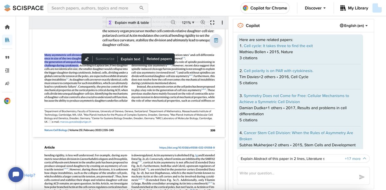Enter fullscreen with the expand icon
The width and height of the screenshot is (386, 190).
coord(212,23)
